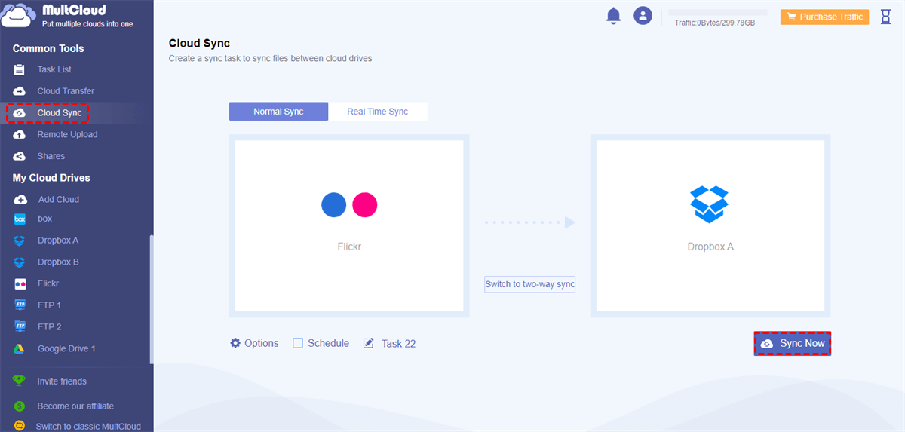Select the Normal Sync tab
This screenshot has height=432, width=905.
278,112
